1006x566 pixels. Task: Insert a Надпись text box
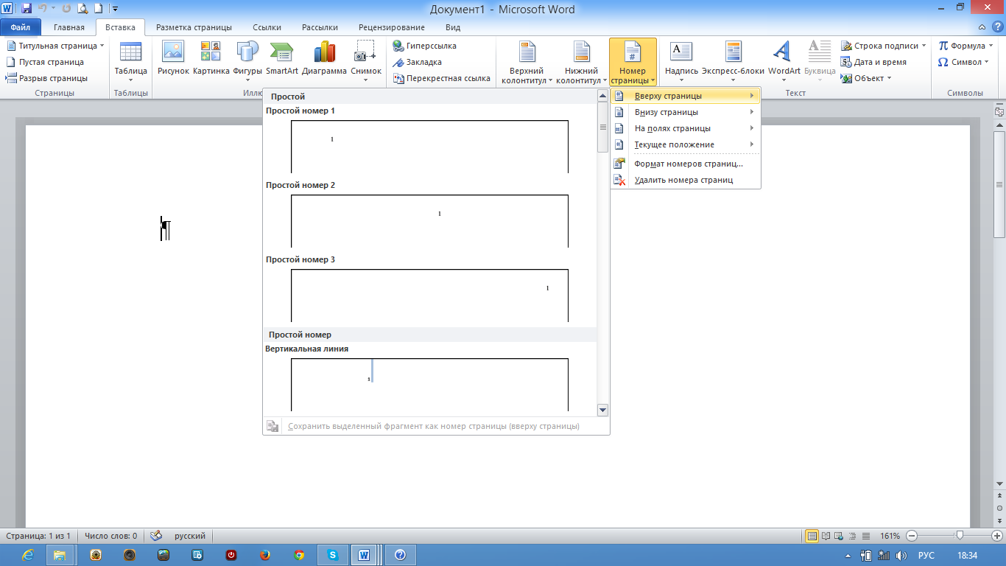[x=681, y=62]
